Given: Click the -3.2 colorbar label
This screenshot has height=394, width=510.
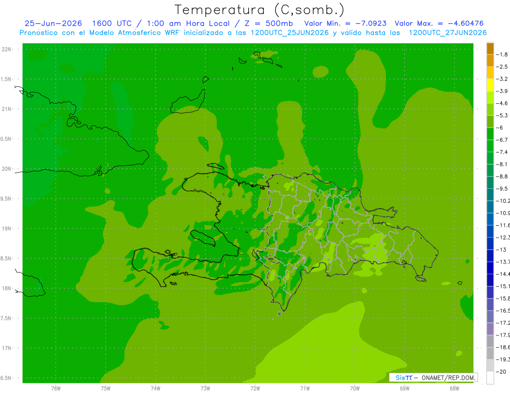Looking at the screenshot, I should (x=503, y=79).
